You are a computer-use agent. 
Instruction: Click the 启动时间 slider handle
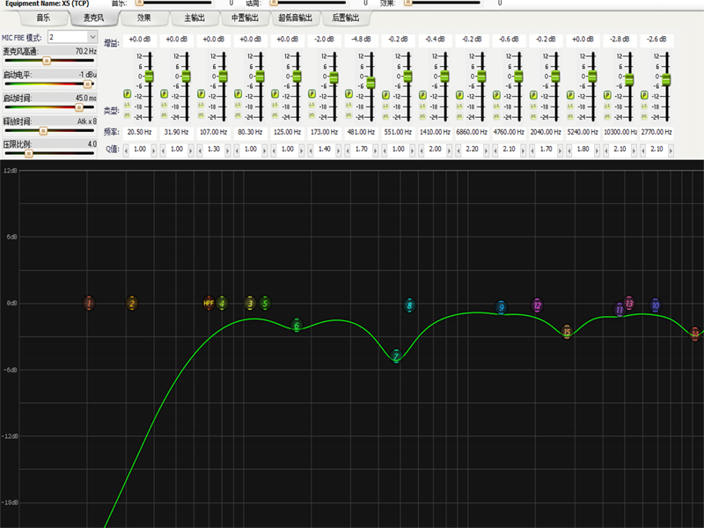(x=79, y=107)
